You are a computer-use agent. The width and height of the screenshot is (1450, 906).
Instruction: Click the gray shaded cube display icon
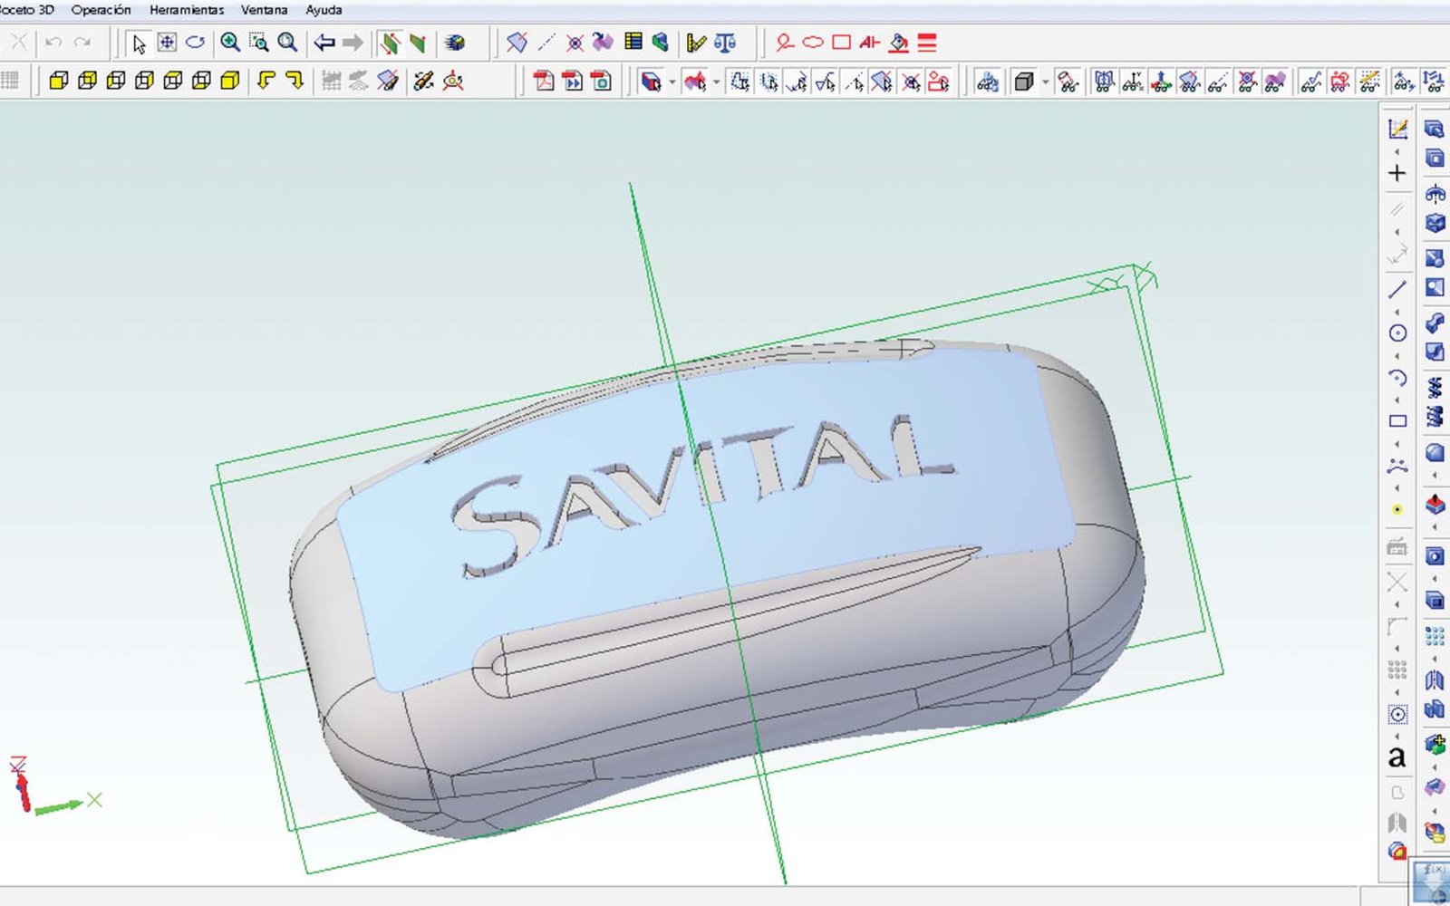[1024, 82]
